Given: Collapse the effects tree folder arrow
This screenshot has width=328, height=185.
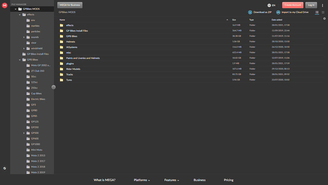Looking at the screenshot, I should [20, 15].
